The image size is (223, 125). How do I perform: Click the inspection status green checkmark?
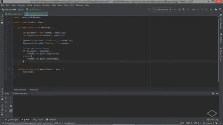coord(218,17)
